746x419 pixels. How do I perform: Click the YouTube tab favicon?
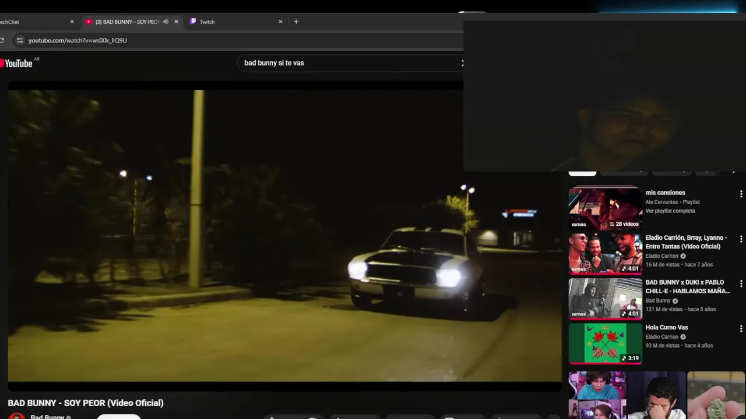[x=89, y=22]
